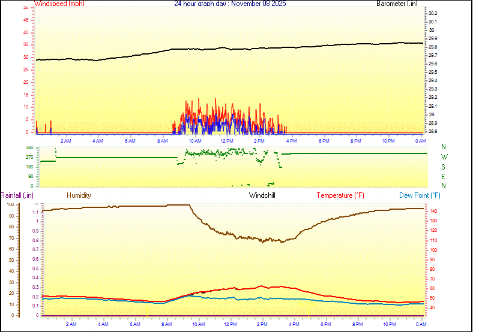Click the Windspeed (mph) axis label

[59, 4]
